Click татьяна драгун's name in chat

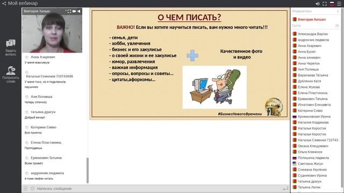[x=43, y=112]
